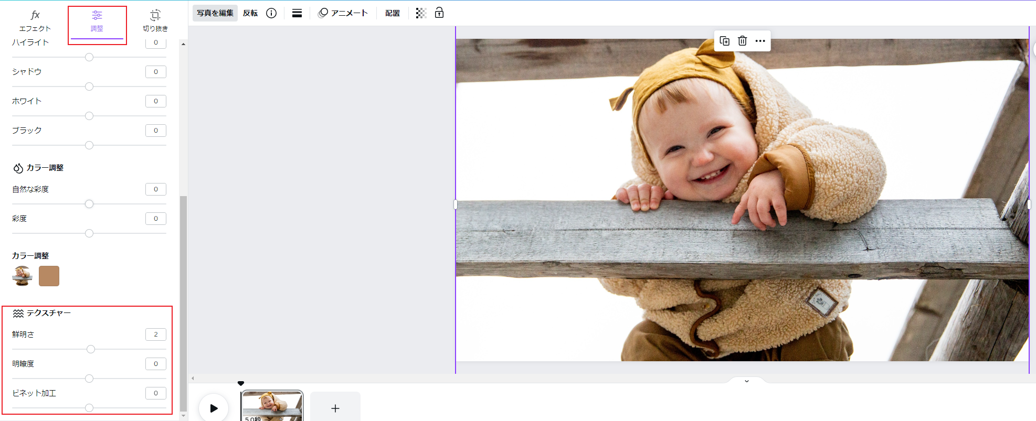This screenshot has height=421, width=1036.
Task: Open the アニメート animate option
Action: [x=343, y=13]
